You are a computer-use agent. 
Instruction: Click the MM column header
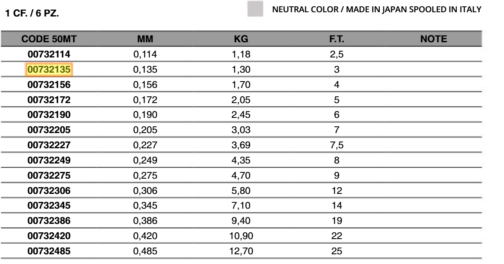pos(145,39)
